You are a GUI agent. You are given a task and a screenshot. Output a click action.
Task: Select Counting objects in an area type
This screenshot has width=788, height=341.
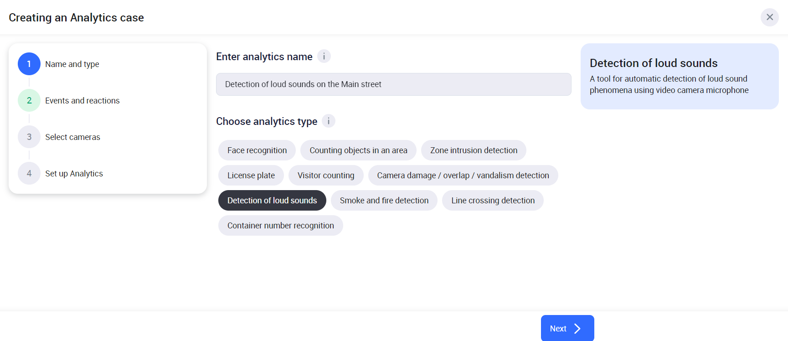(x=358, y=150)
